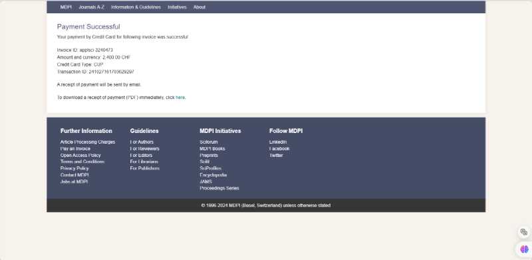Open the MDPI menu item

[x=66, y=7]
